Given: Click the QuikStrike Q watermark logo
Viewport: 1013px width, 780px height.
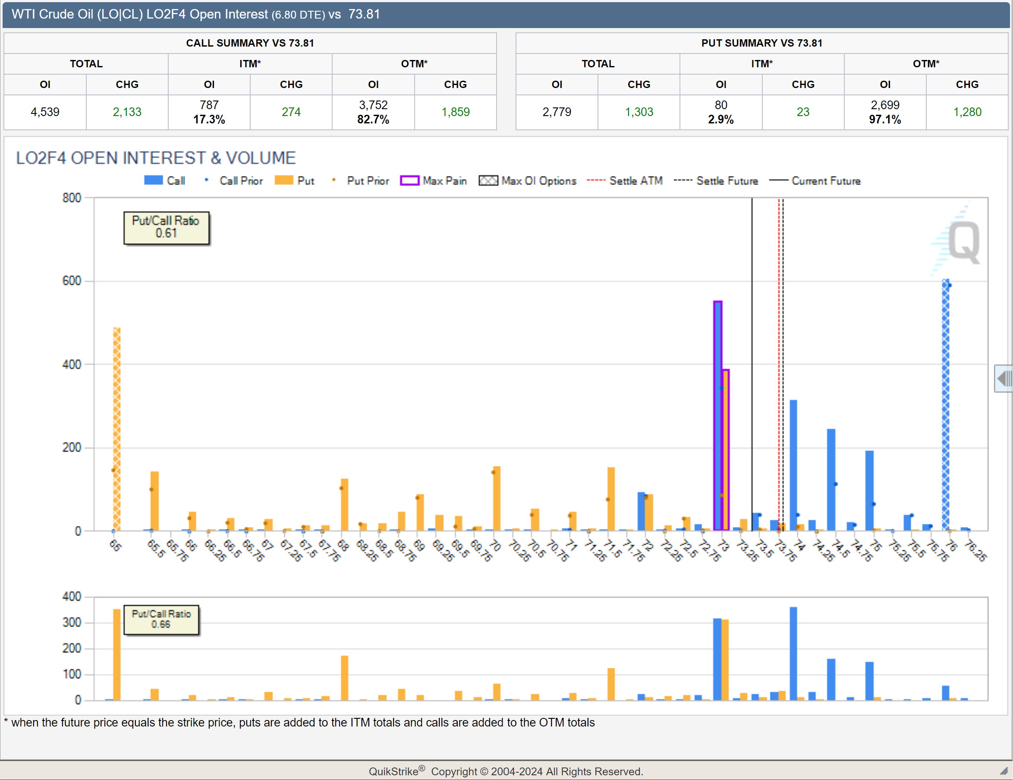Looking at the screenshot, I should [963, 242].
